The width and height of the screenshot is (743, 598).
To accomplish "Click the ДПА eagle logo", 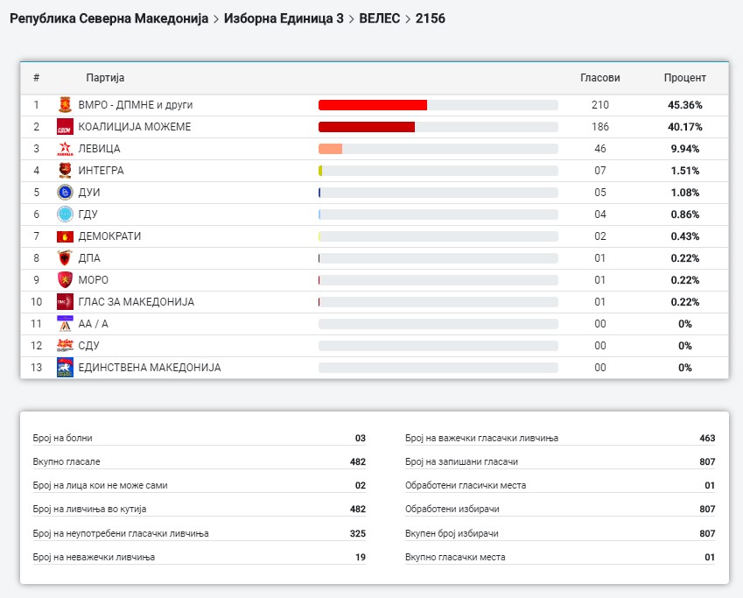I will 64,258.
